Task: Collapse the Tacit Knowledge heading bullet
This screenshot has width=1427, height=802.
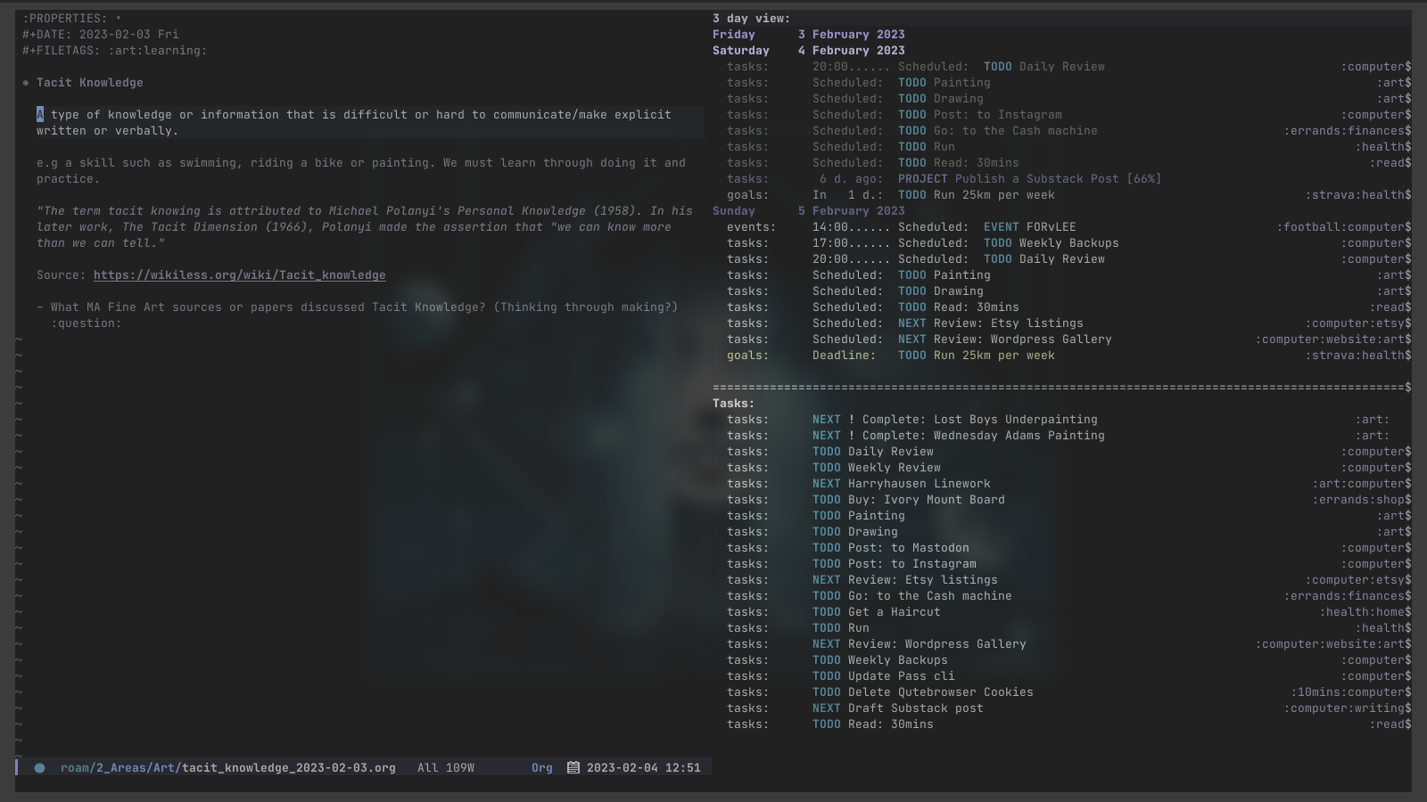Action: [x=26, y=83]
